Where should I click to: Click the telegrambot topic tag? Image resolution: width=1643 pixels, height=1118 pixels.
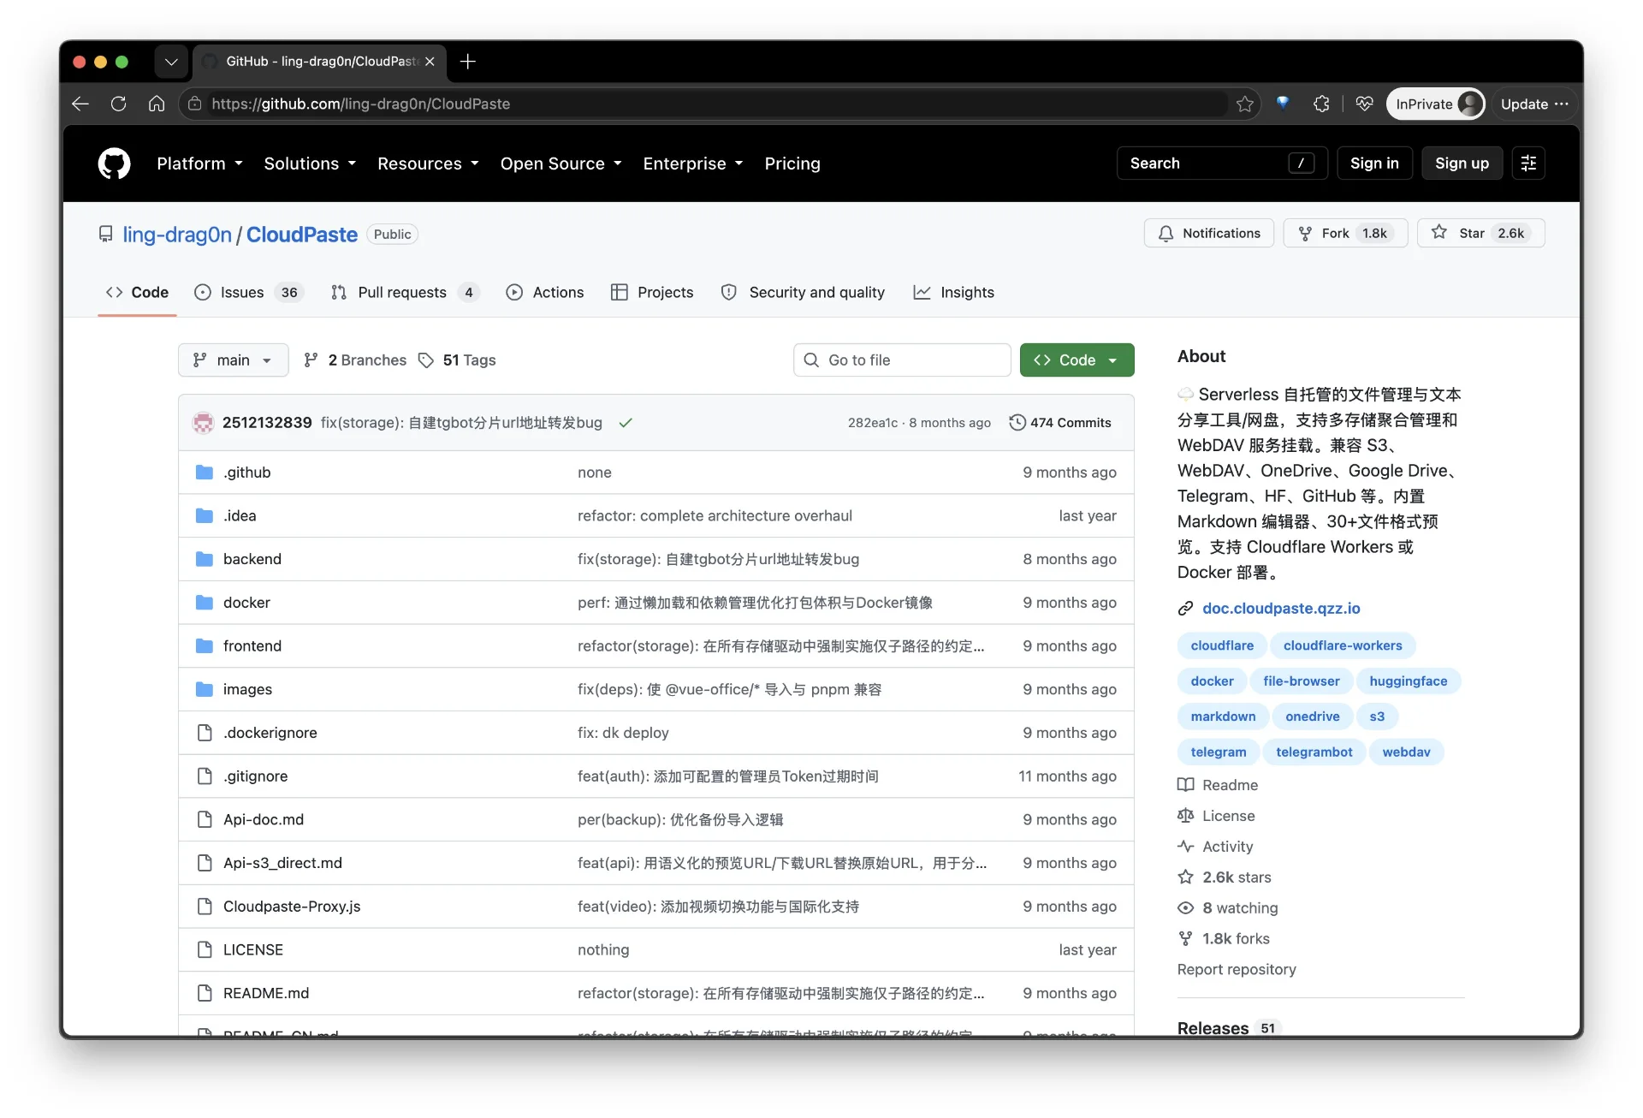(x=1314, y=752)
